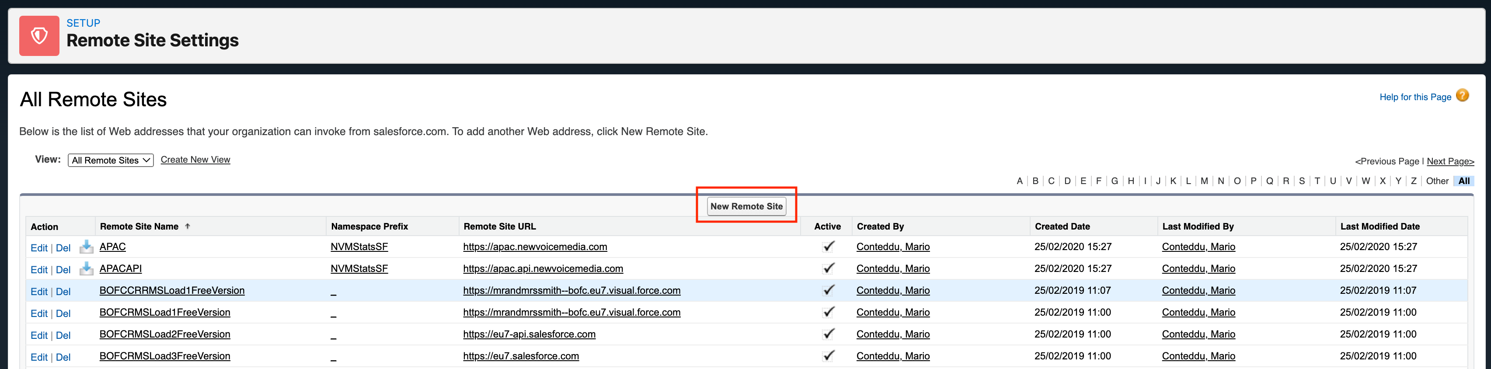Click the Active checkmark for BOFCRMSLoad2FreeVersion
Viewport: 1491px width, 369px height.
click(828, 334)
